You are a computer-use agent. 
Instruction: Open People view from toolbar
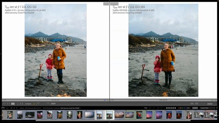(22, 104)
